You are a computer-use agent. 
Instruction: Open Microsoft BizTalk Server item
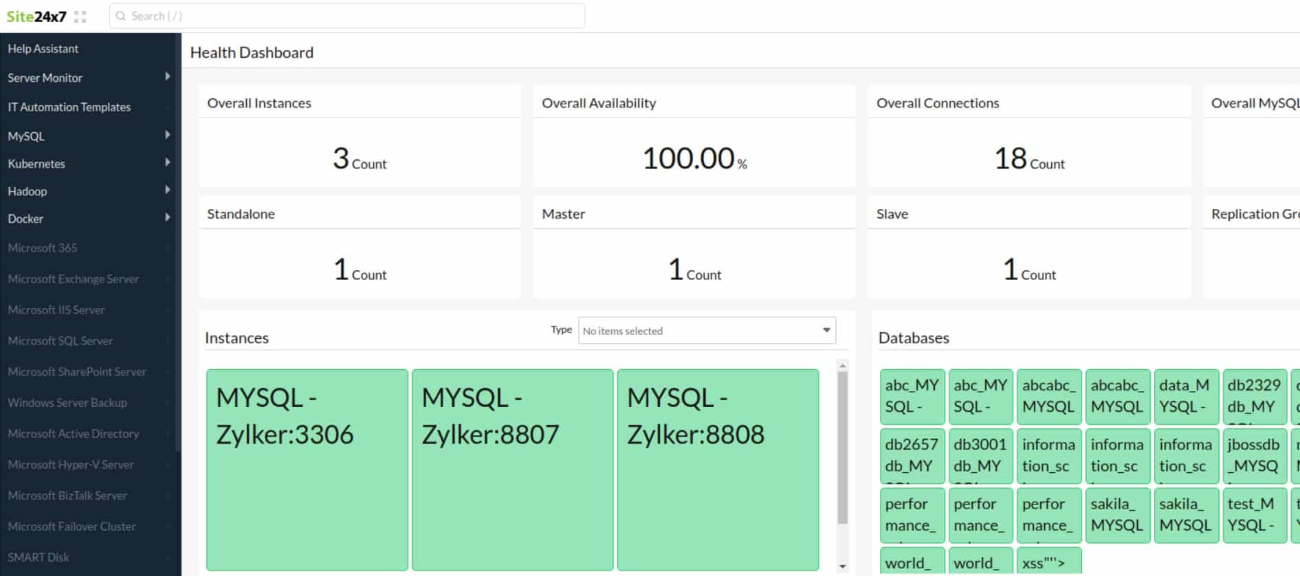[67, 496]
